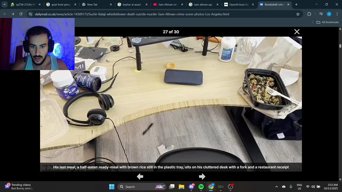Open Chrome icon in taskbar
This screenshot has width=342, height=192.
[211, 187]
